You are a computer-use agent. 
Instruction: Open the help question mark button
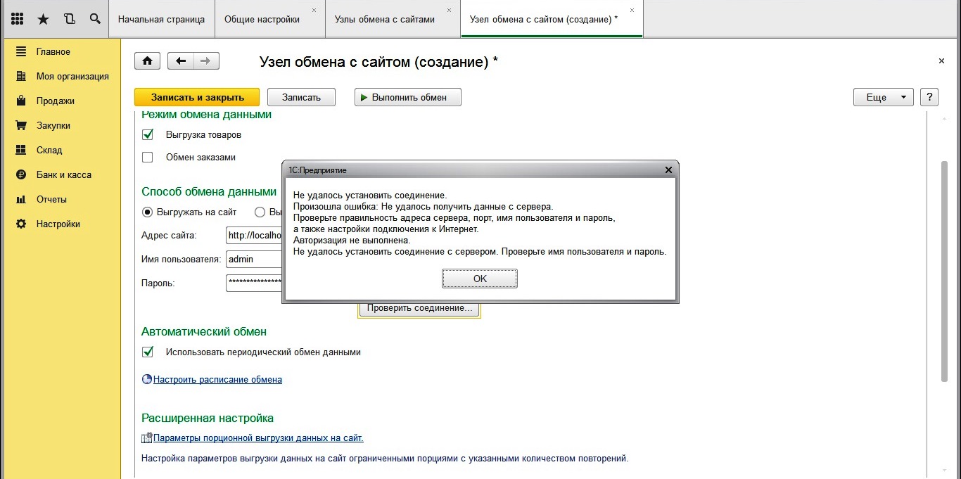click(929, 97)
